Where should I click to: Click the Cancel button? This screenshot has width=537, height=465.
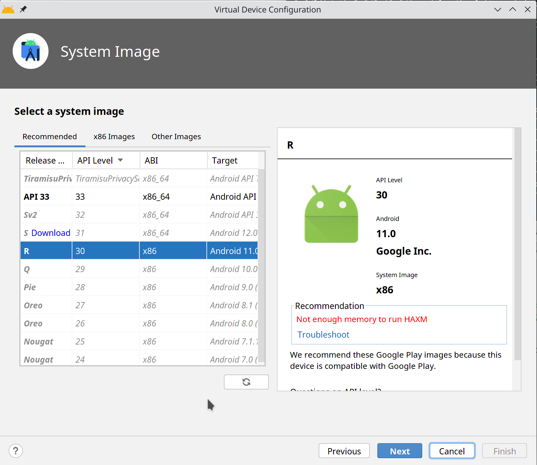[x=452, y=451]
